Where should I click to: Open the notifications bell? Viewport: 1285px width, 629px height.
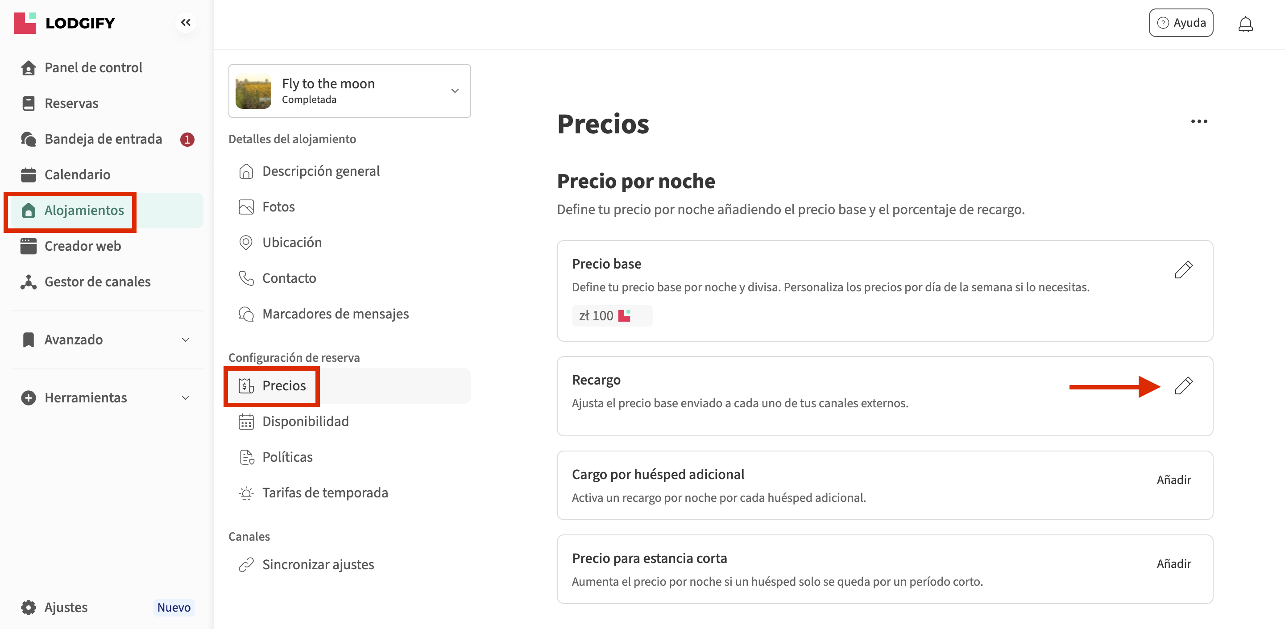coord(1245,24)
